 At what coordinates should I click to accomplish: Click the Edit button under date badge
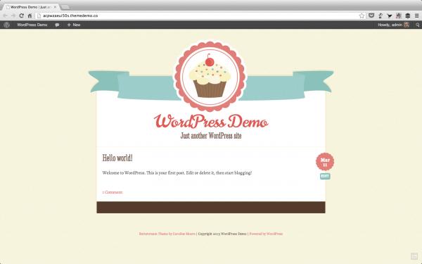[x=325, y=176]
